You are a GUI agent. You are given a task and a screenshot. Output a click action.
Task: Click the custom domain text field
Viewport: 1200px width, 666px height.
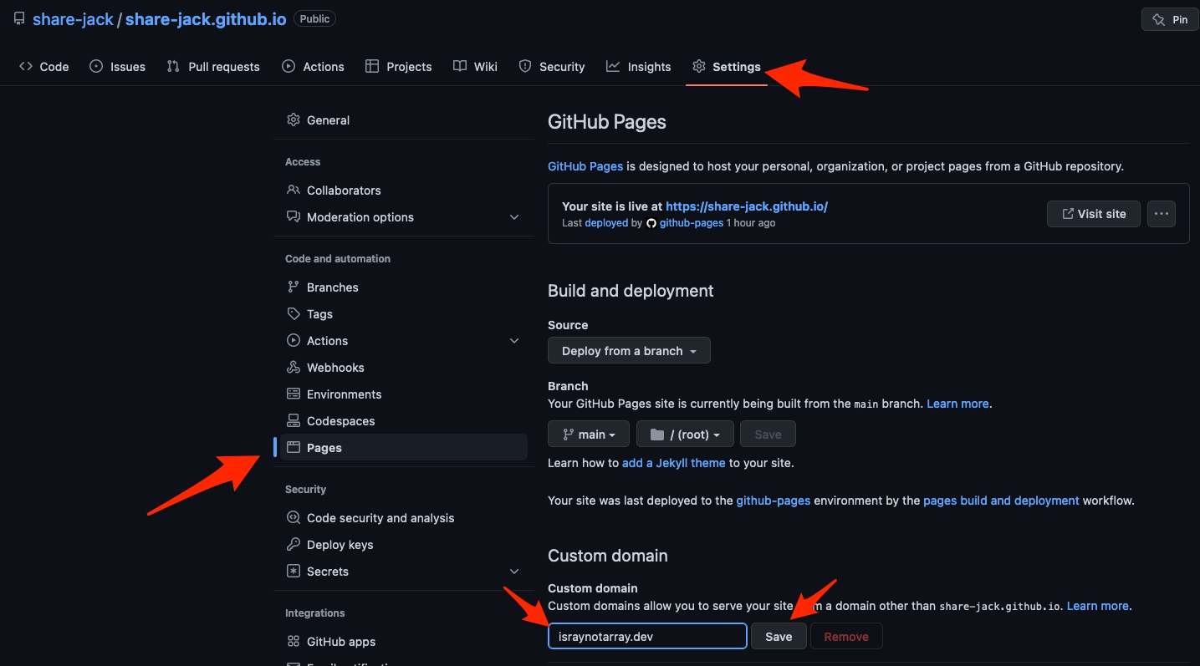click(647, 637)
